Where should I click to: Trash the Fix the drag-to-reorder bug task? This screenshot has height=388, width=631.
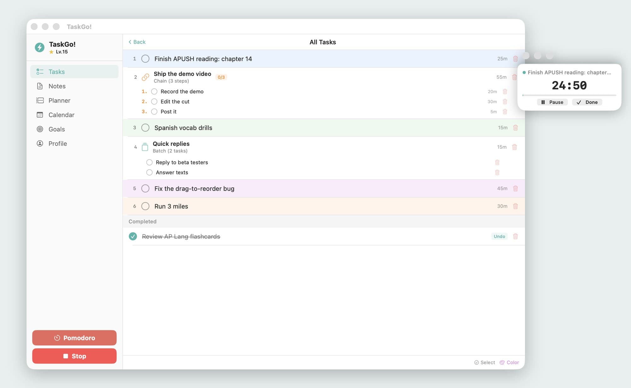[515, 188]
